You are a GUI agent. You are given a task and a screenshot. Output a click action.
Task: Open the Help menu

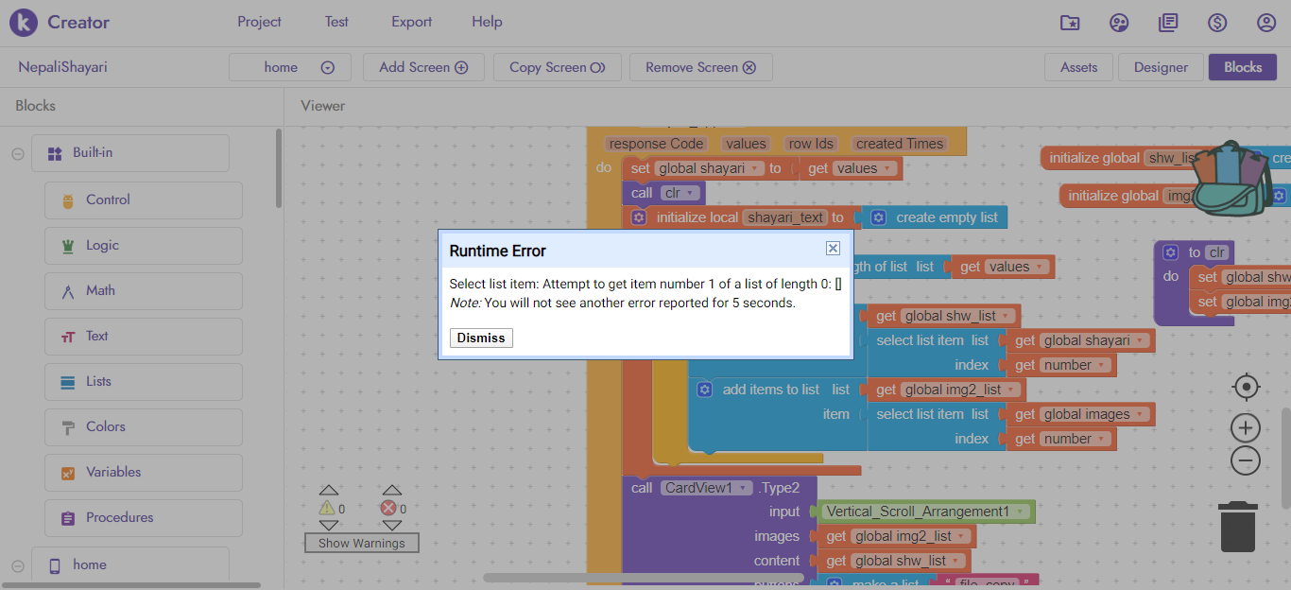pyautogui.click(x=487, y=22)
